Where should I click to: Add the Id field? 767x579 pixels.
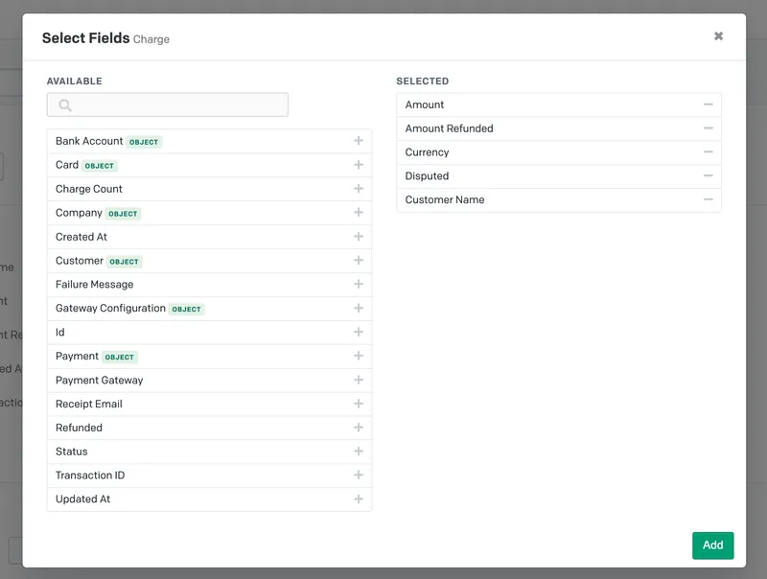click(359, 332)
